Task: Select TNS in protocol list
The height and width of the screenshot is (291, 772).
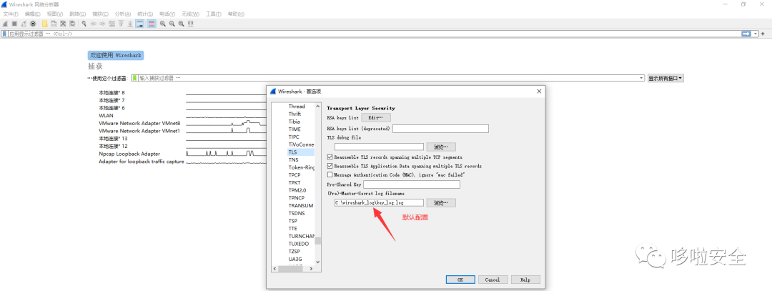Action: coord(294,159)
